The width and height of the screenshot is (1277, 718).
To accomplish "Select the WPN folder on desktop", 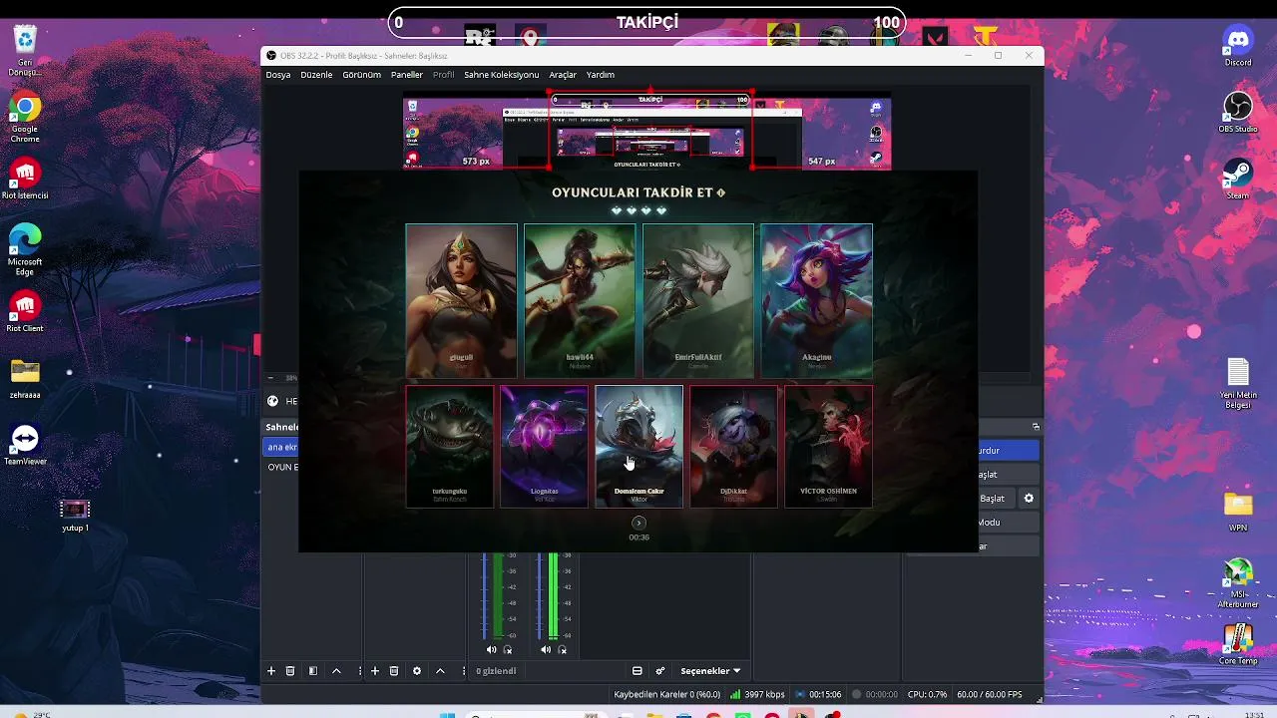I will tap(1238, 511).
